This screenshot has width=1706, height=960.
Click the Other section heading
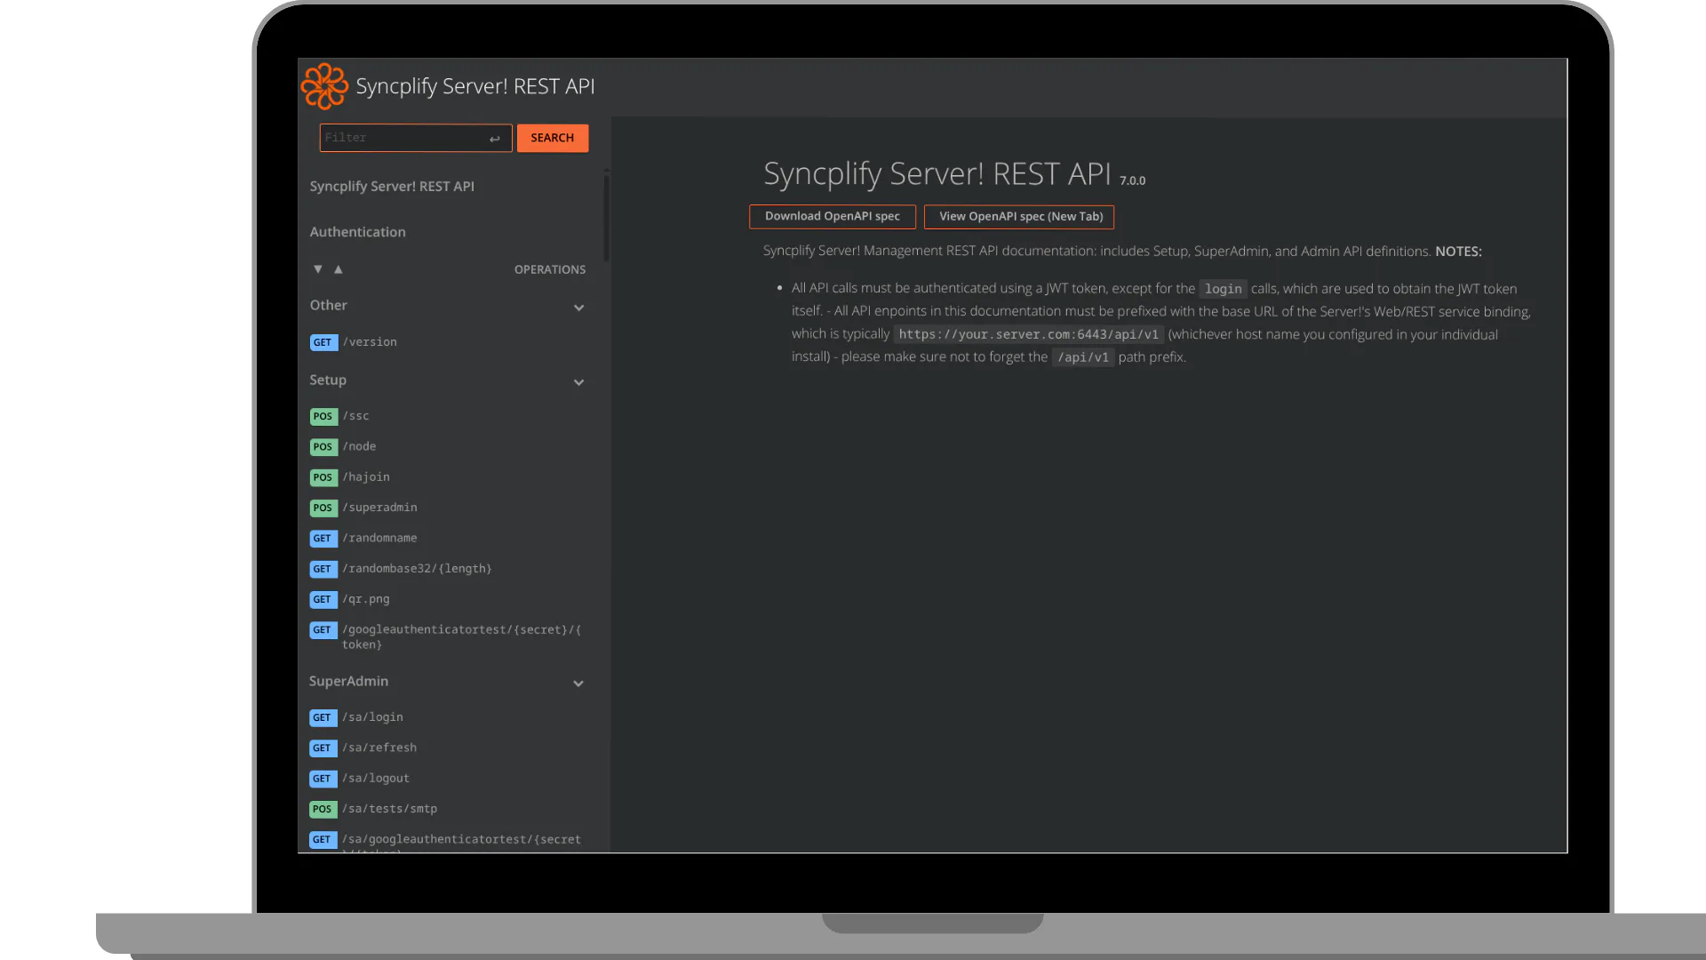(329, 305)
